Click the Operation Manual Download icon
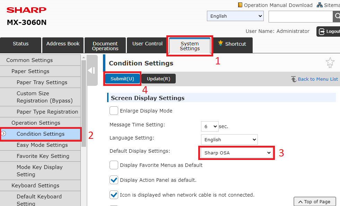The height and width of the screenshot is (206, 340). 240,5
